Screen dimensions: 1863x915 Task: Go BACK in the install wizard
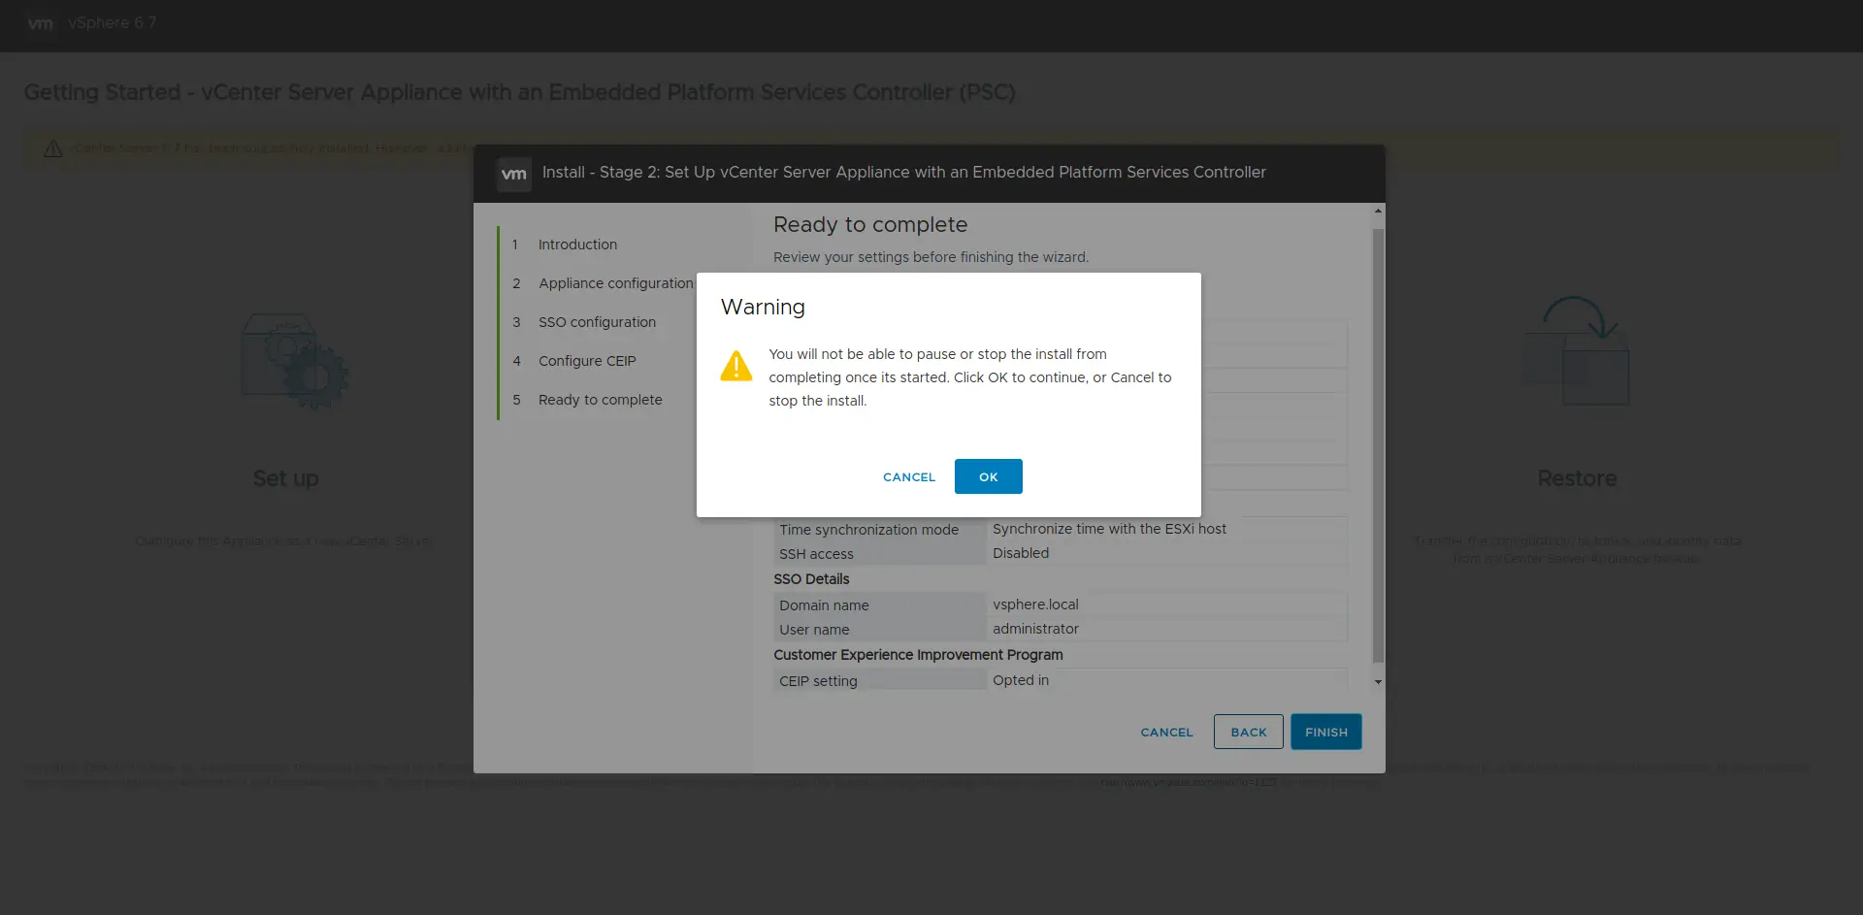(x=1248, y=732)
